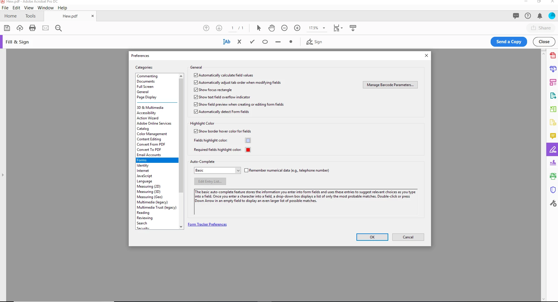Image resolution: width=558 pixels, height=302 pixels.
Task: Zoom out with minus icon
Action: [284, 28]
